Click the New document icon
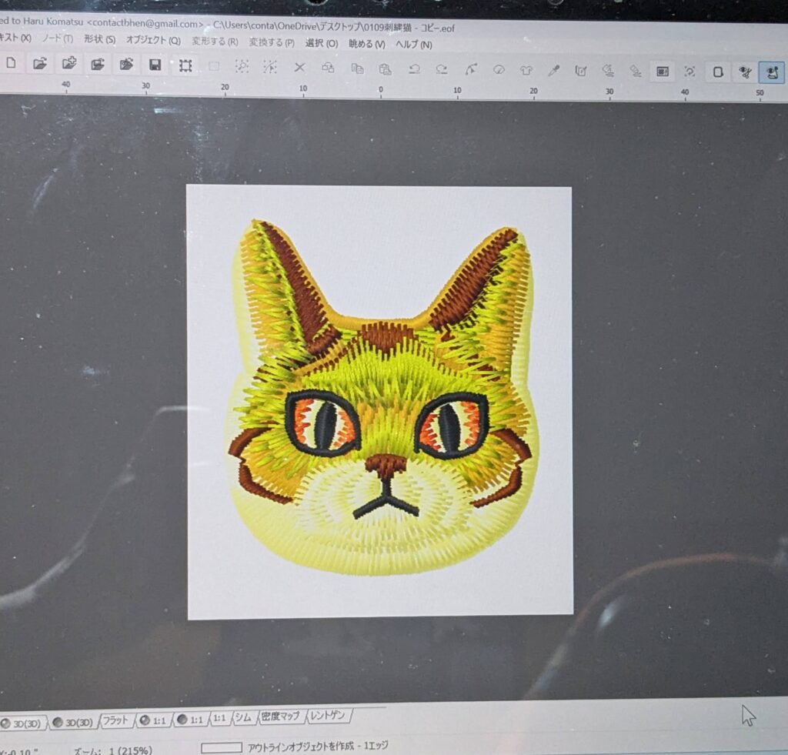This screenshot has height=755, width=788. point(11,65)
